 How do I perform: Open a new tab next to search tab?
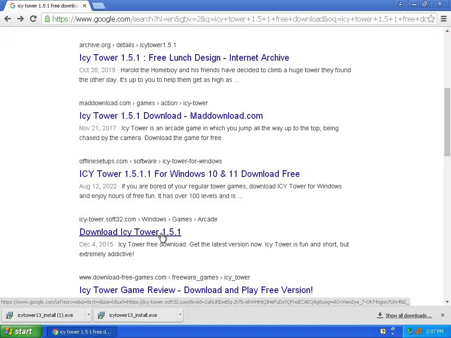99,6
